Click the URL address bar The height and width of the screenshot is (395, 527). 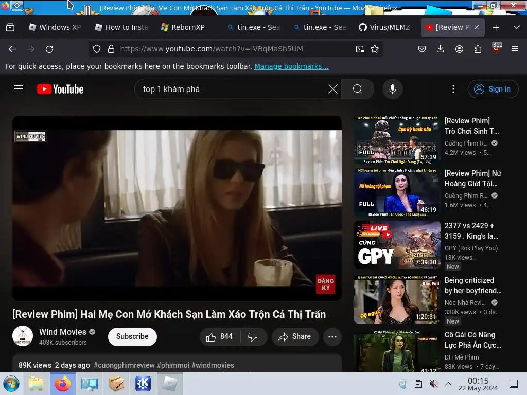(235, 49)
